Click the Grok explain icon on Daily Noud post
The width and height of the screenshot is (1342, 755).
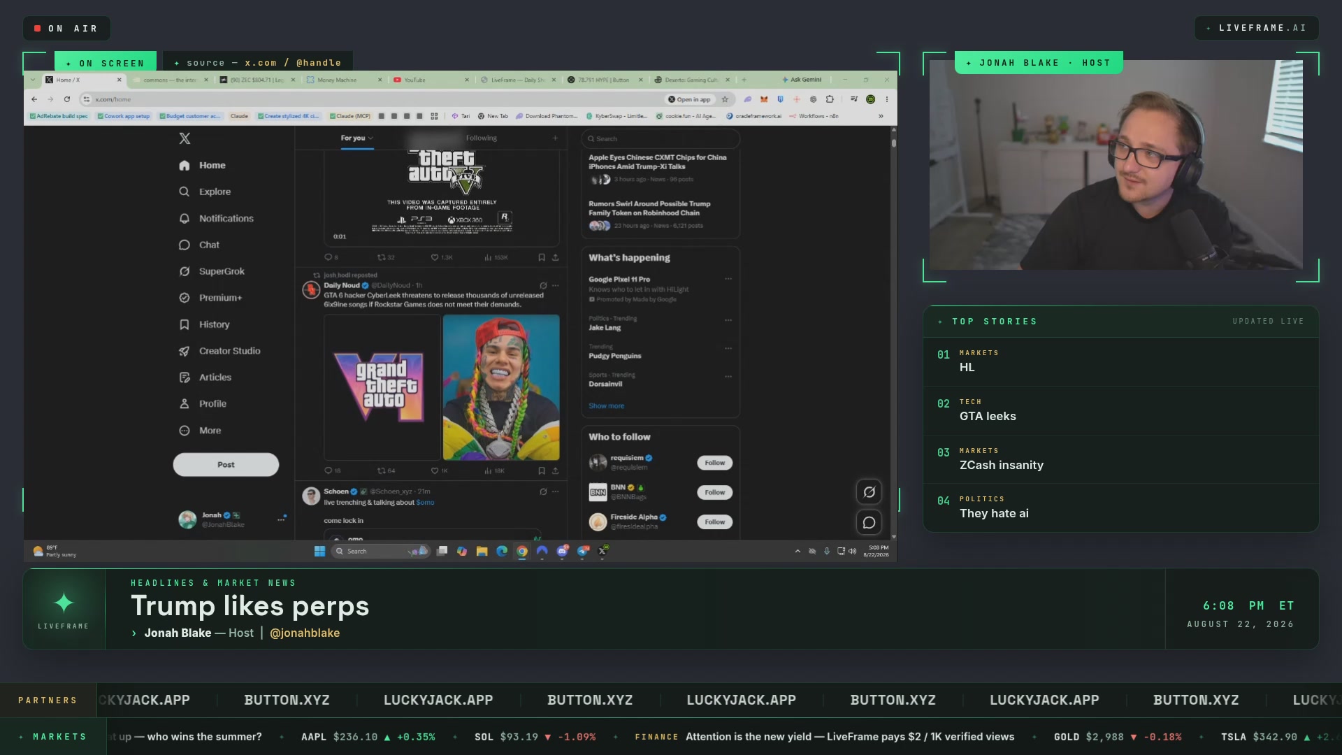tap(543, 285)
